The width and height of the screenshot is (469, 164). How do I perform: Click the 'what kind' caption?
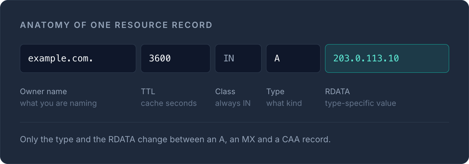284,103
